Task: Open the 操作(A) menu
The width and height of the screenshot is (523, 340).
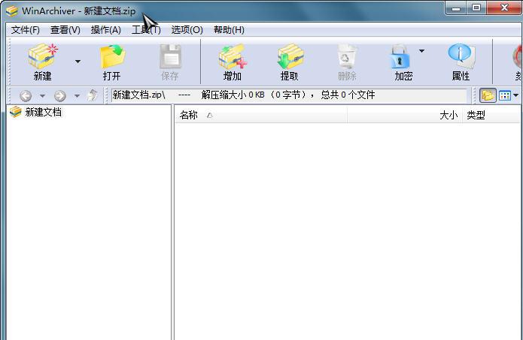Action: click(105, 30)
